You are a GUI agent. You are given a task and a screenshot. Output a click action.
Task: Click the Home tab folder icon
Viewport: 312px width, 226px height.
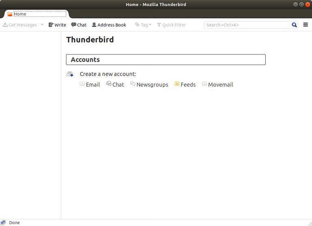click(x=10, y=14)
